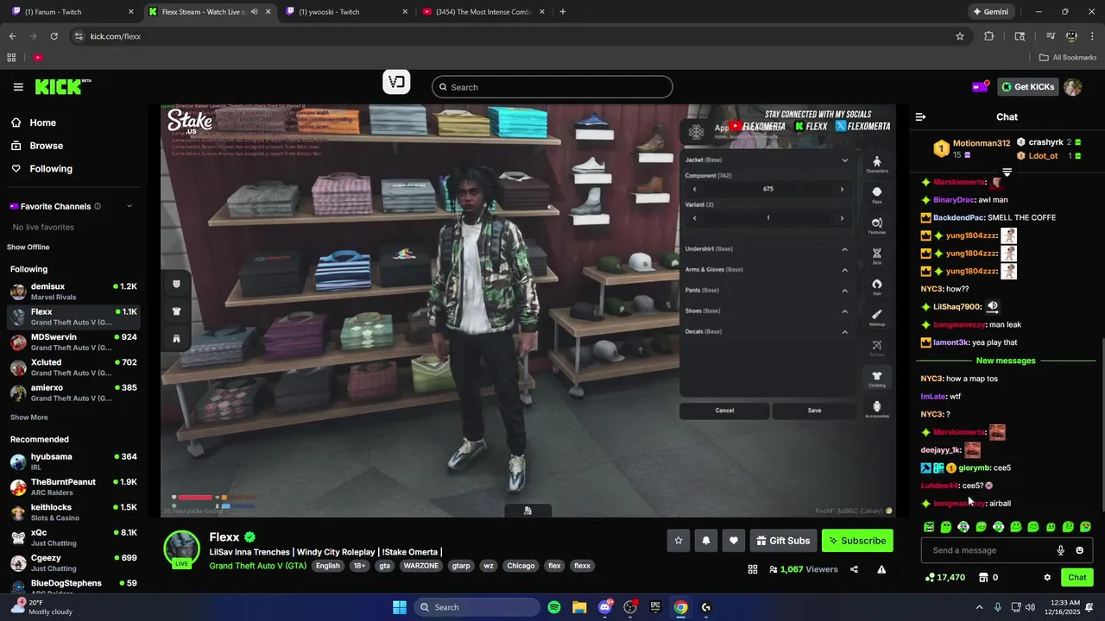Open the Features category icon
Image resolution: width=1105 pixels, height=621 pixels.
(x=877, y=225)
